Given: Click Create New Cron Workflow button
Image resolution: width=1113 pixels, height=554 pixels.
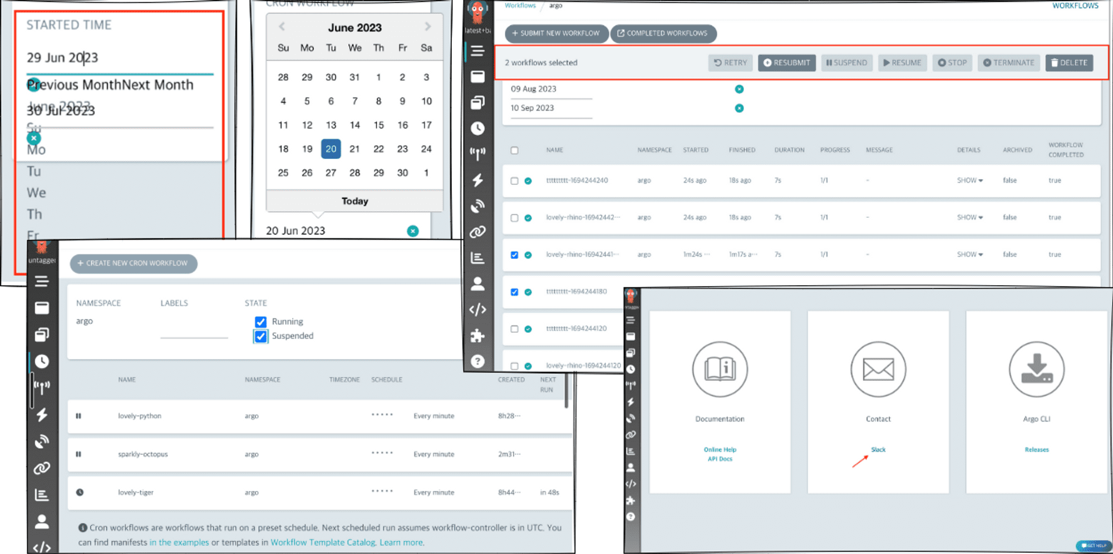Looking at the screenshot, I should pos(134,263).
